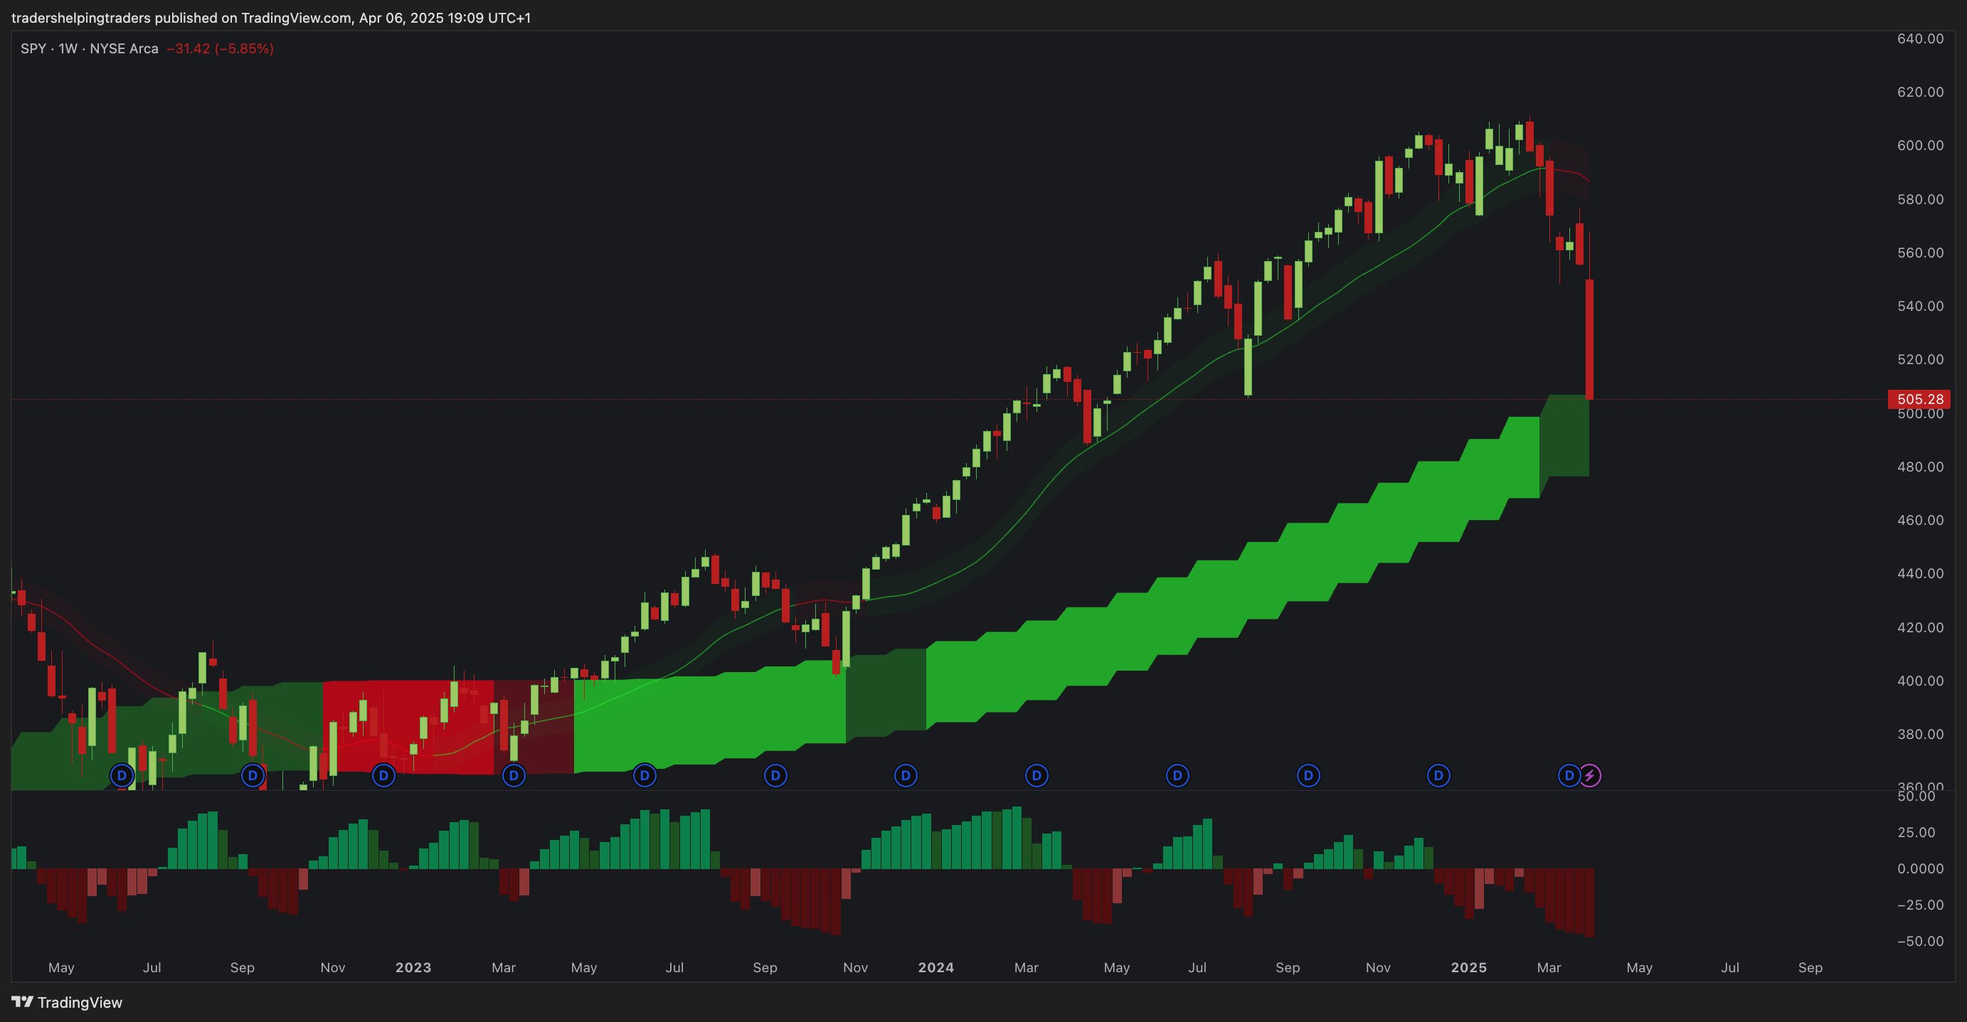Screen dimensions: 1967x1022
Task: Open the December 2024 D dividend marker
Action: pyautogui.click(x=1438, y=776)
